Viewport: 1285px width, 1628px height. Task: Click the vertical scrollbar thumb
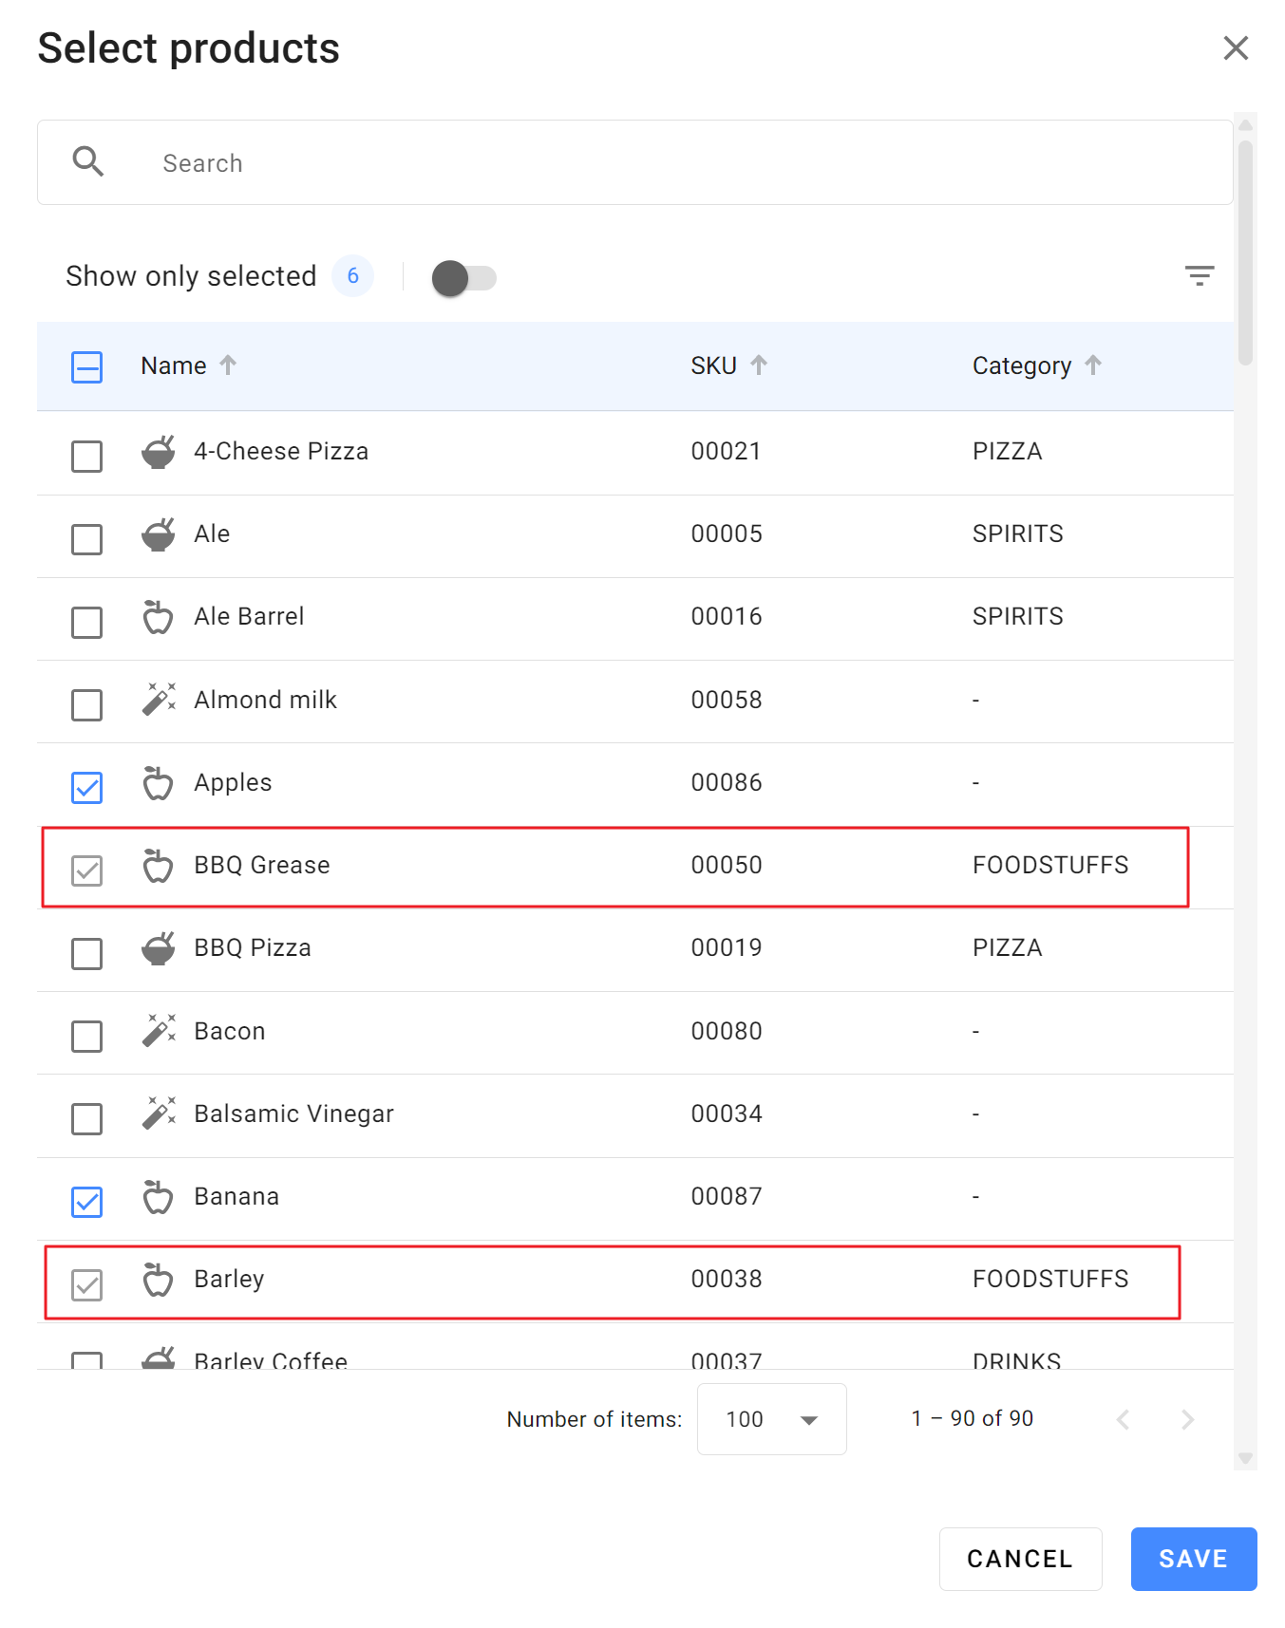[1245, 252]
